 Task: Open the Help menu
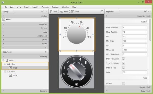point(74,7)
